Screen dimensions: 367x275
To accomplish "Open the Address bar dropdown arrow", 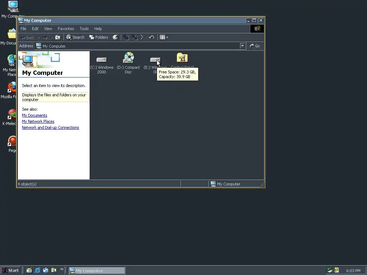I will [x=242, y=46].
